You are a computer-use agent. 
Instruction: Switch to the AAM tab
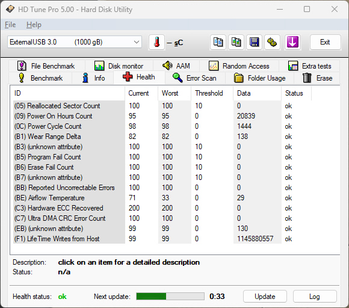coord(176,66)
